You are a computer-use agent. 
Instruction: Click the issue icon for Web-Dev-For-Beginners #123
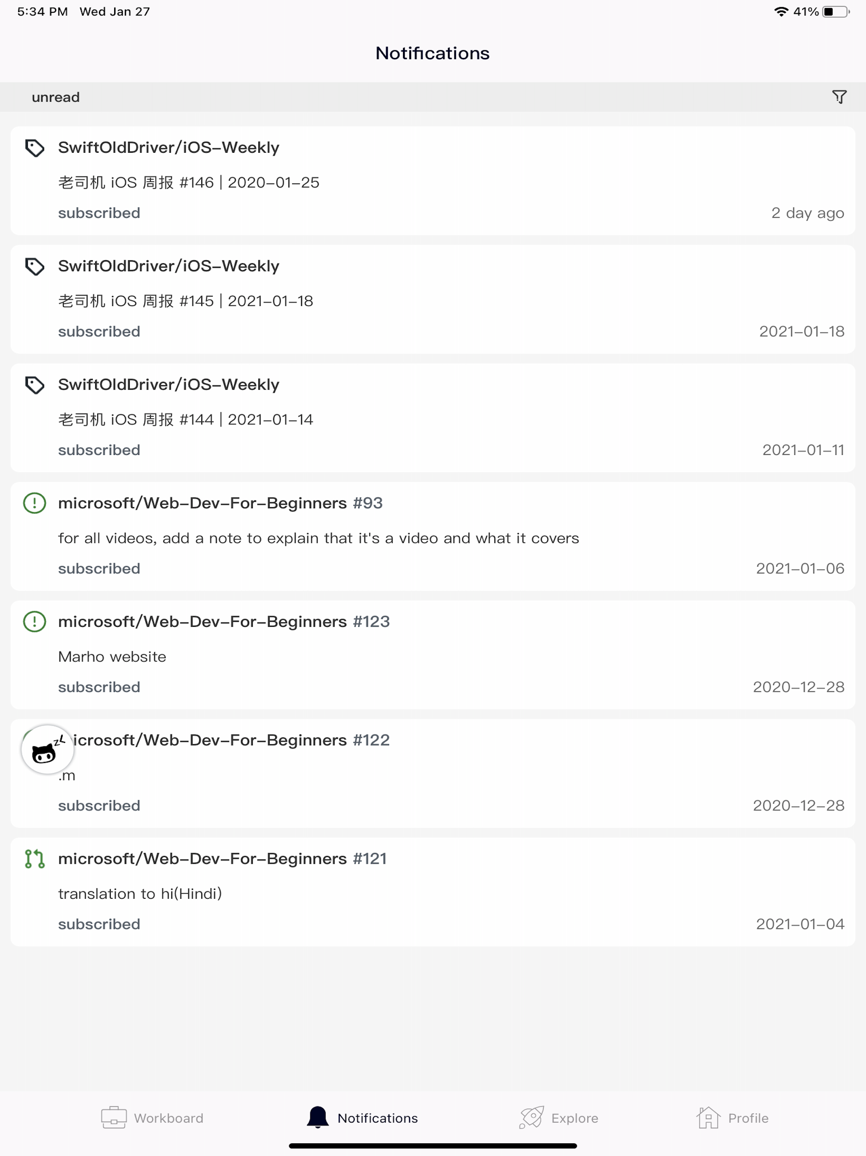point(35,622)
